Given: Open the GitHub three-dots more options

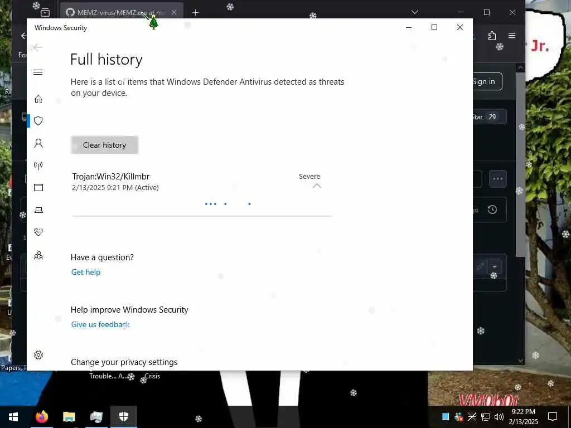Looking at the screenshot, I should click(498, 179).
